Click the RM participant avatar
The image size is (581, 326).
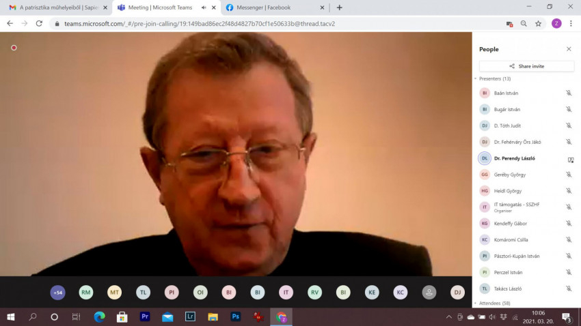click(x=86, y=293)
